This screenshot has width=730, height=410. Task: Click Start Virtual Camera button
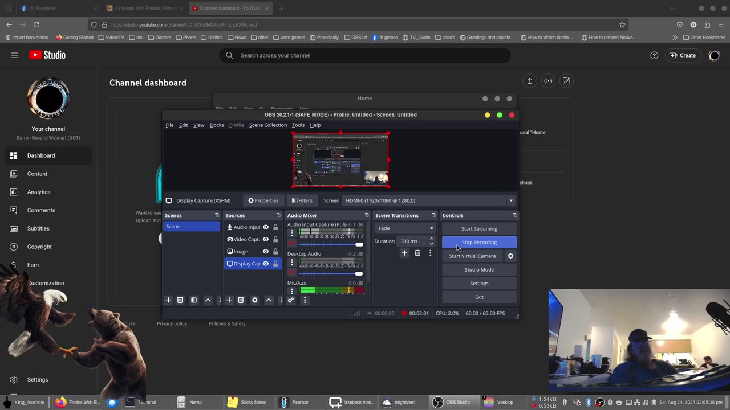[x=472, y=256]
